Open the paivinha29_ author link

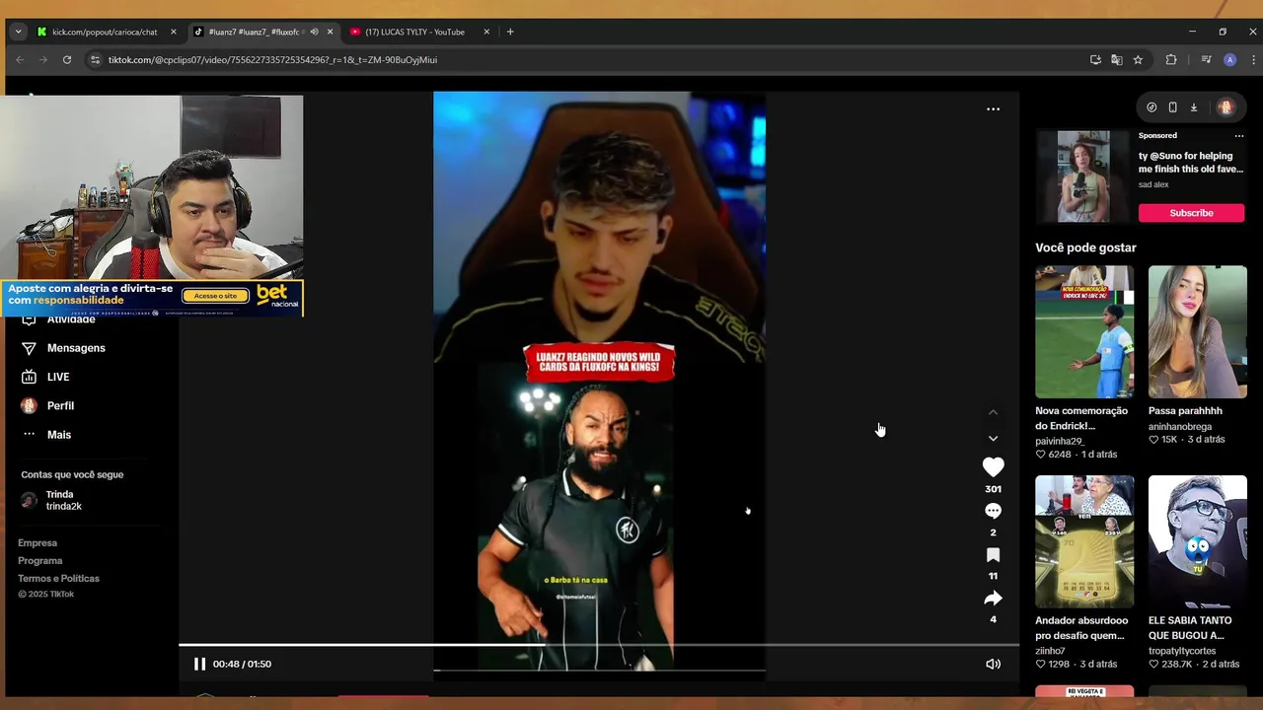(1060, 441)
